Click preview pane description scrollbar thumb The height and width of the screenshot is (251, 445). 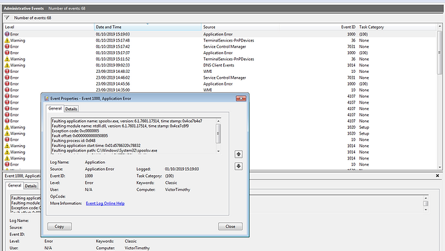pyautogui.click(x=426, y=203)
